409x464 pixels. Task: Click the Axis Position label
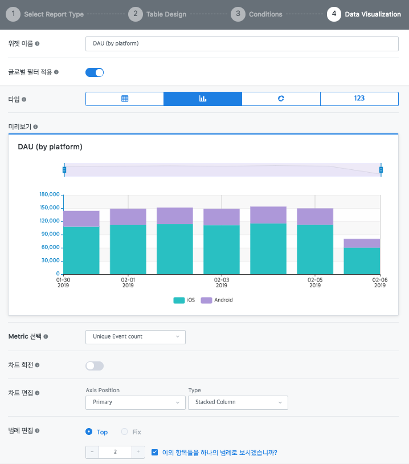pos(103,390)
